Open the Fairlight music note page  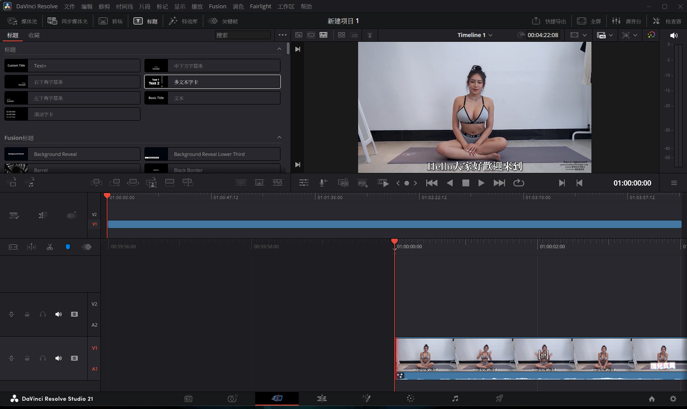[455, 398]
